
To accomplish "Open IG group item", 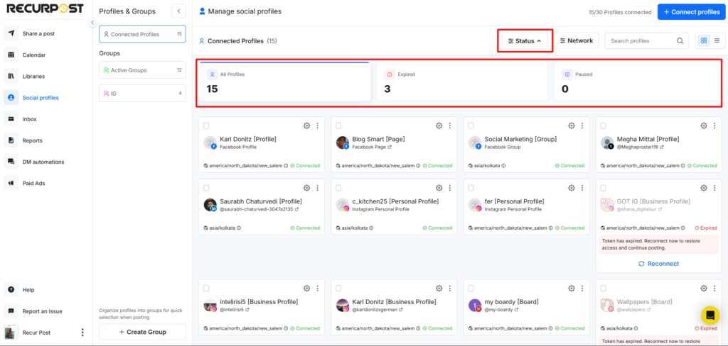I will point(142,93).
